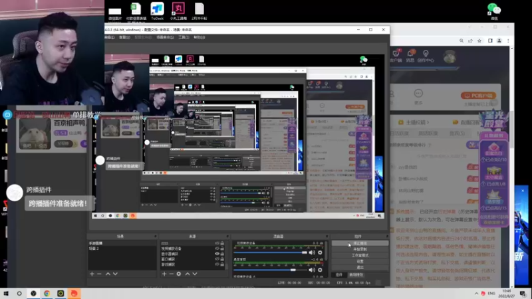Open 帮助 menu in OBS
This screenshot has width=532, height=299.
click(x=199, y=37)
